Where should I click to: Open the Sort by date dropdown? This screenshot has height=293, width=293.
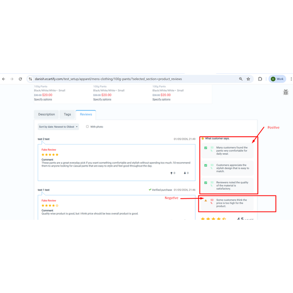[x=58, y=126]
